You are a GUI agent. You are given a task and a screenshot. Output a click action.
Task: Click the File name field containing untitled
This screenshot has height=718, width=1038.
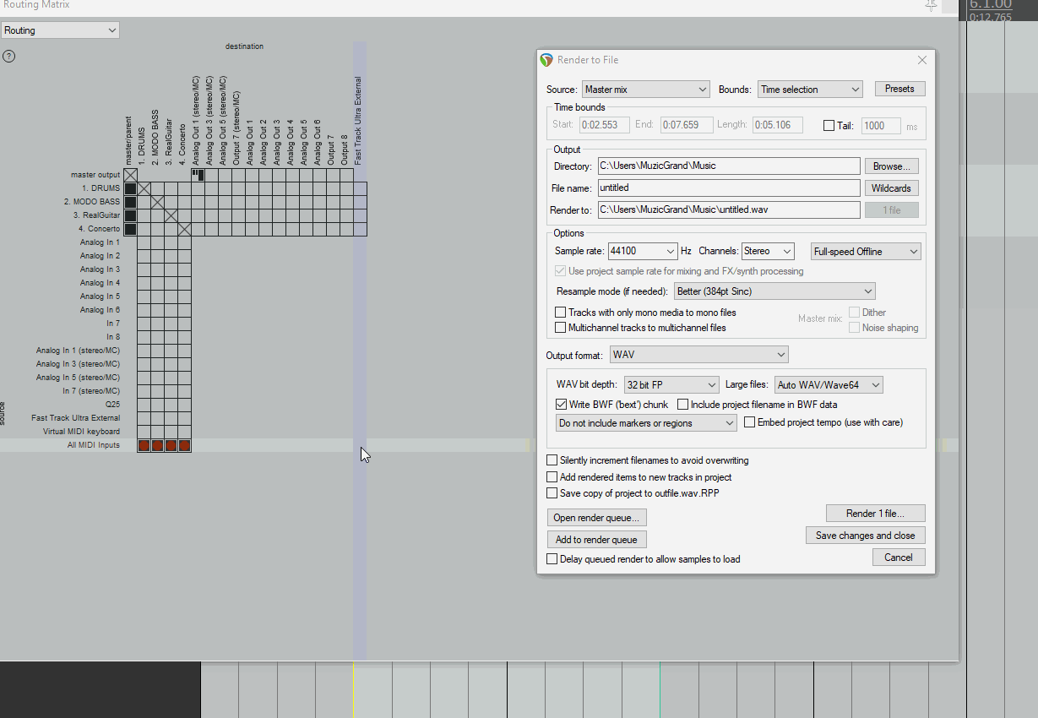pyautogui.click(x=729, y=188)
